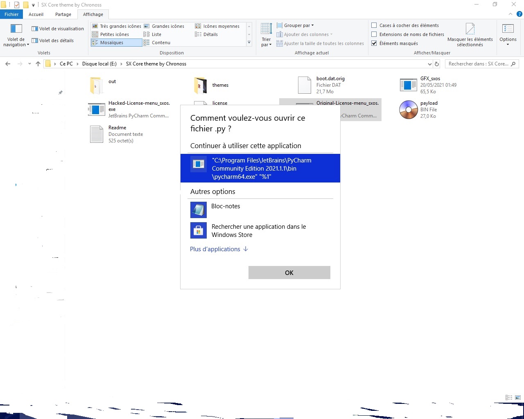The height and width of the screenshot is (419, 524).
Task: Expand Ajouter des colonnes dropdown
Action: (x=305, y=34)
